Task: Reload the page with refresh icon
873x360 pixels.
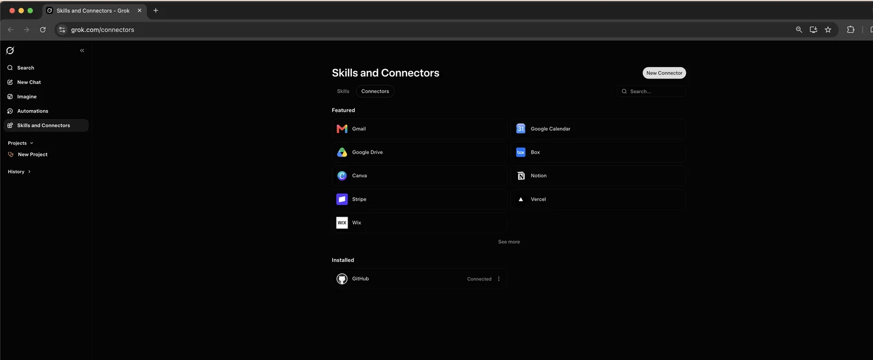Action: click(x=43, y=29)
